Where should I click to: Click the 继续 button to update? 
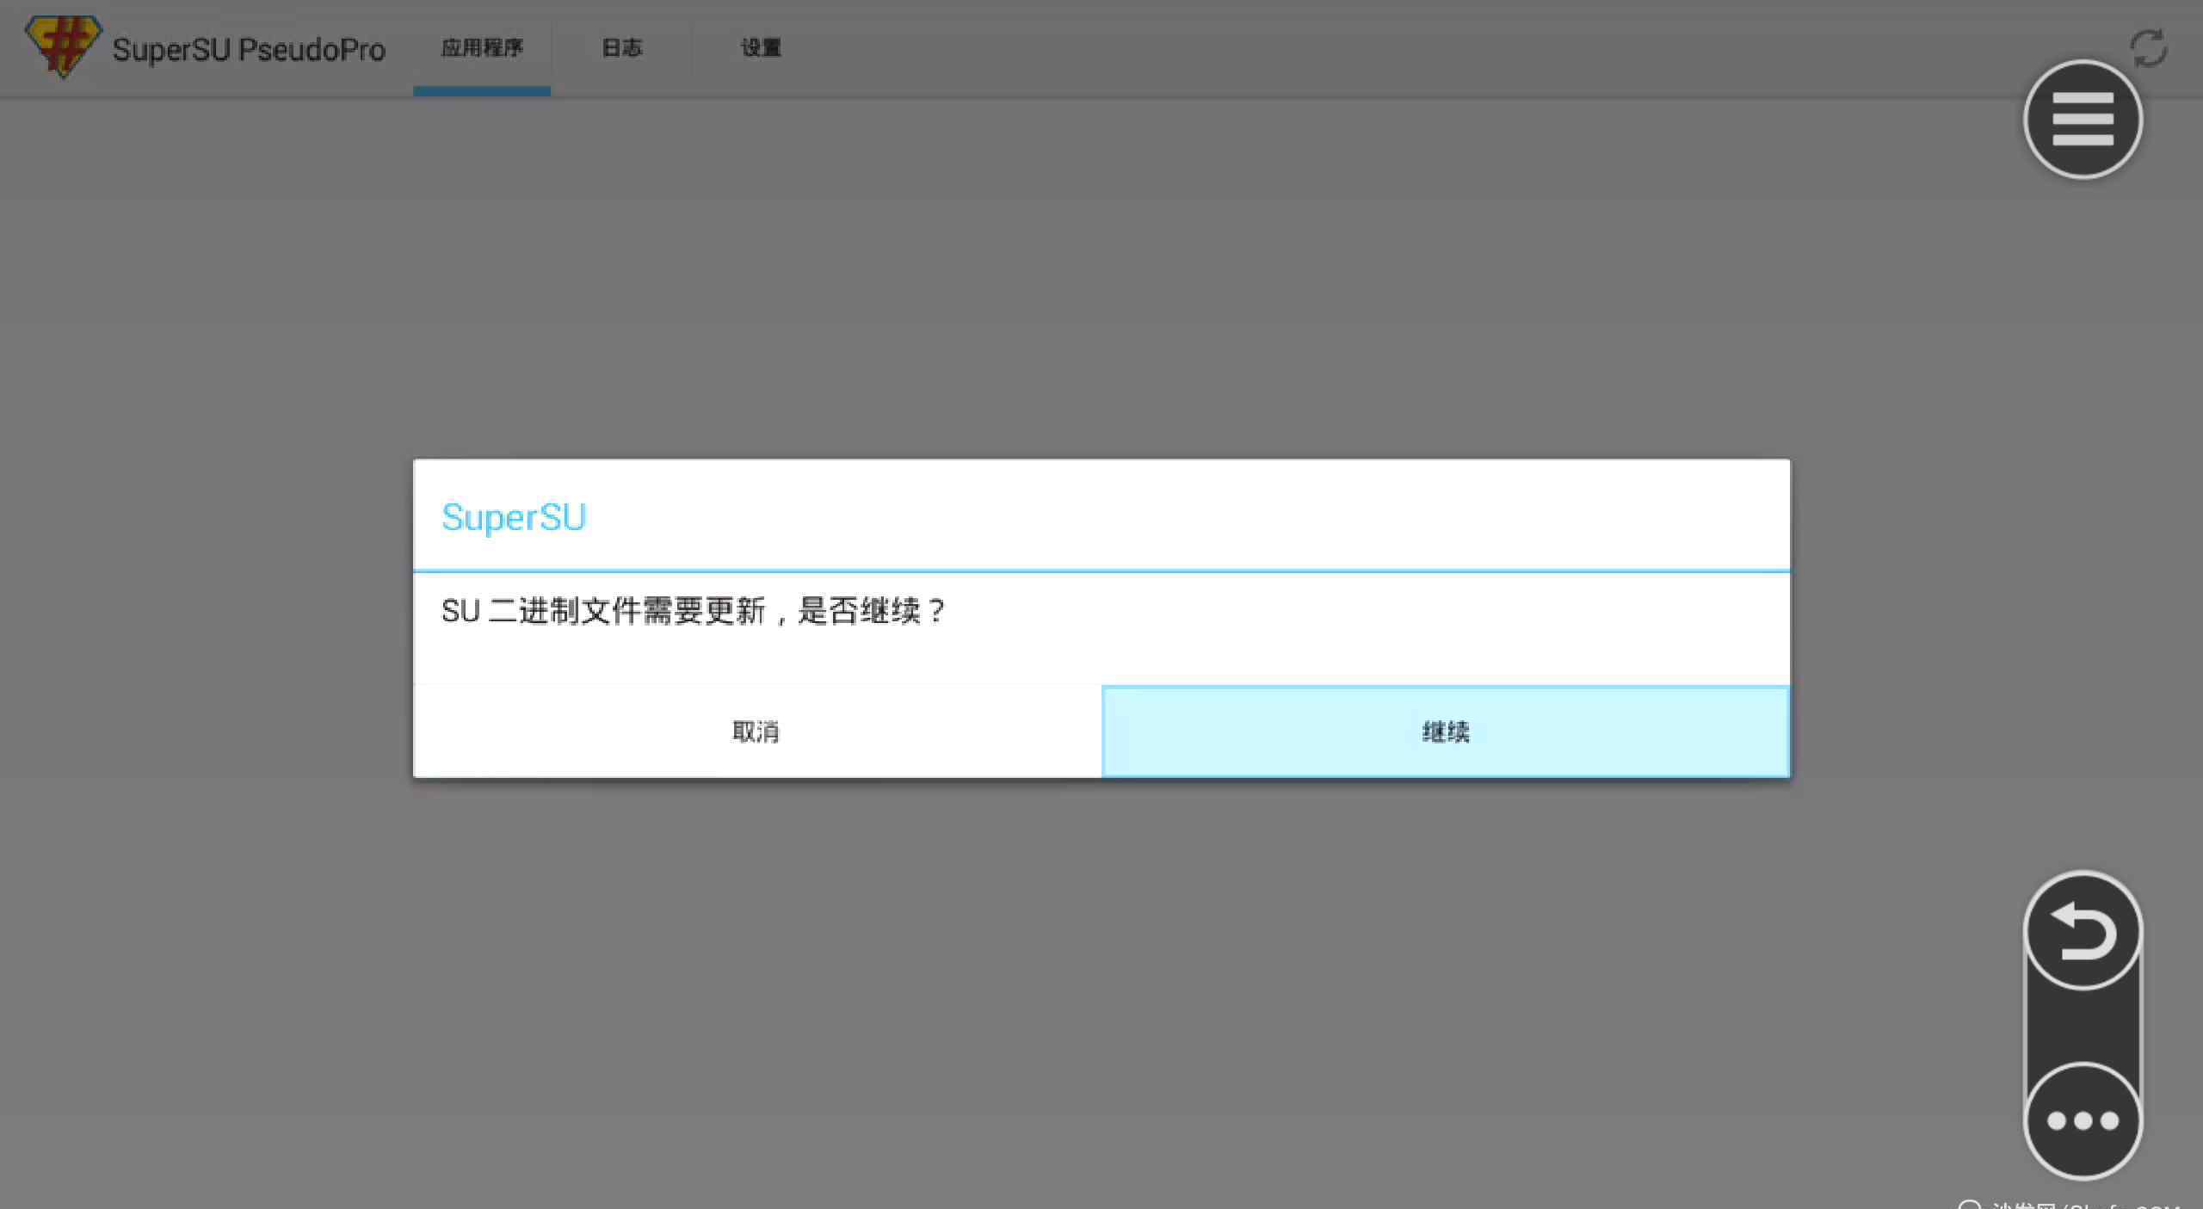click(1446, 731)
